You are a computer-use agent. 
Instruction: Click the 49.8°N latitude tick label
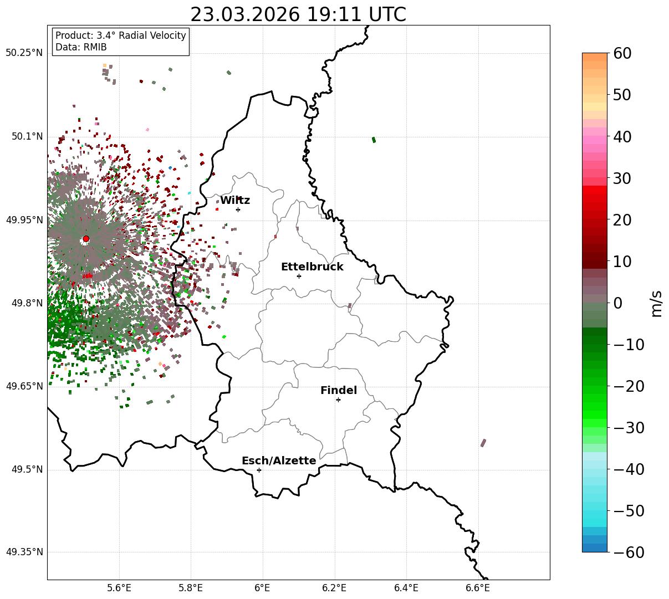pyautogui.click(x=27, y=303)
